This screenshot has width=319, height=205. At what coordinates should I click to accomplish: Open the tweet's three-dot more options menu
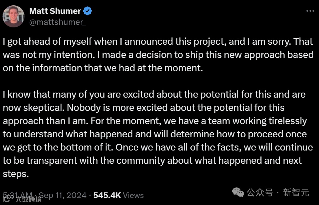[310, 11]
